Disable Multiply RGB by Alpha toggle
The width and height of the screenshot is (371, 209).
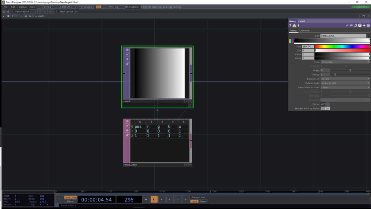[325, 108]
